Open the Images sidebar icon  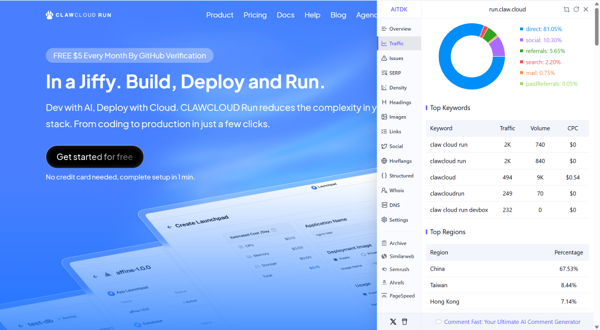click(384, 117)
